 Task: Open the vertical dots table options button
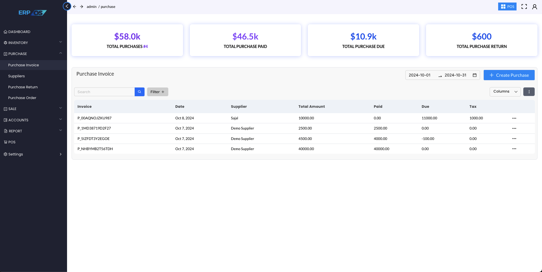pyautogui.click(x=529, y=92)
